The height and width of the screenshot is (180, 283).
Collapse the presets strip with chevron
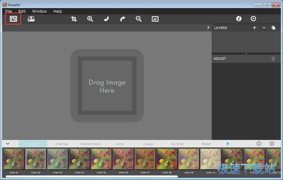pos(8,143)
